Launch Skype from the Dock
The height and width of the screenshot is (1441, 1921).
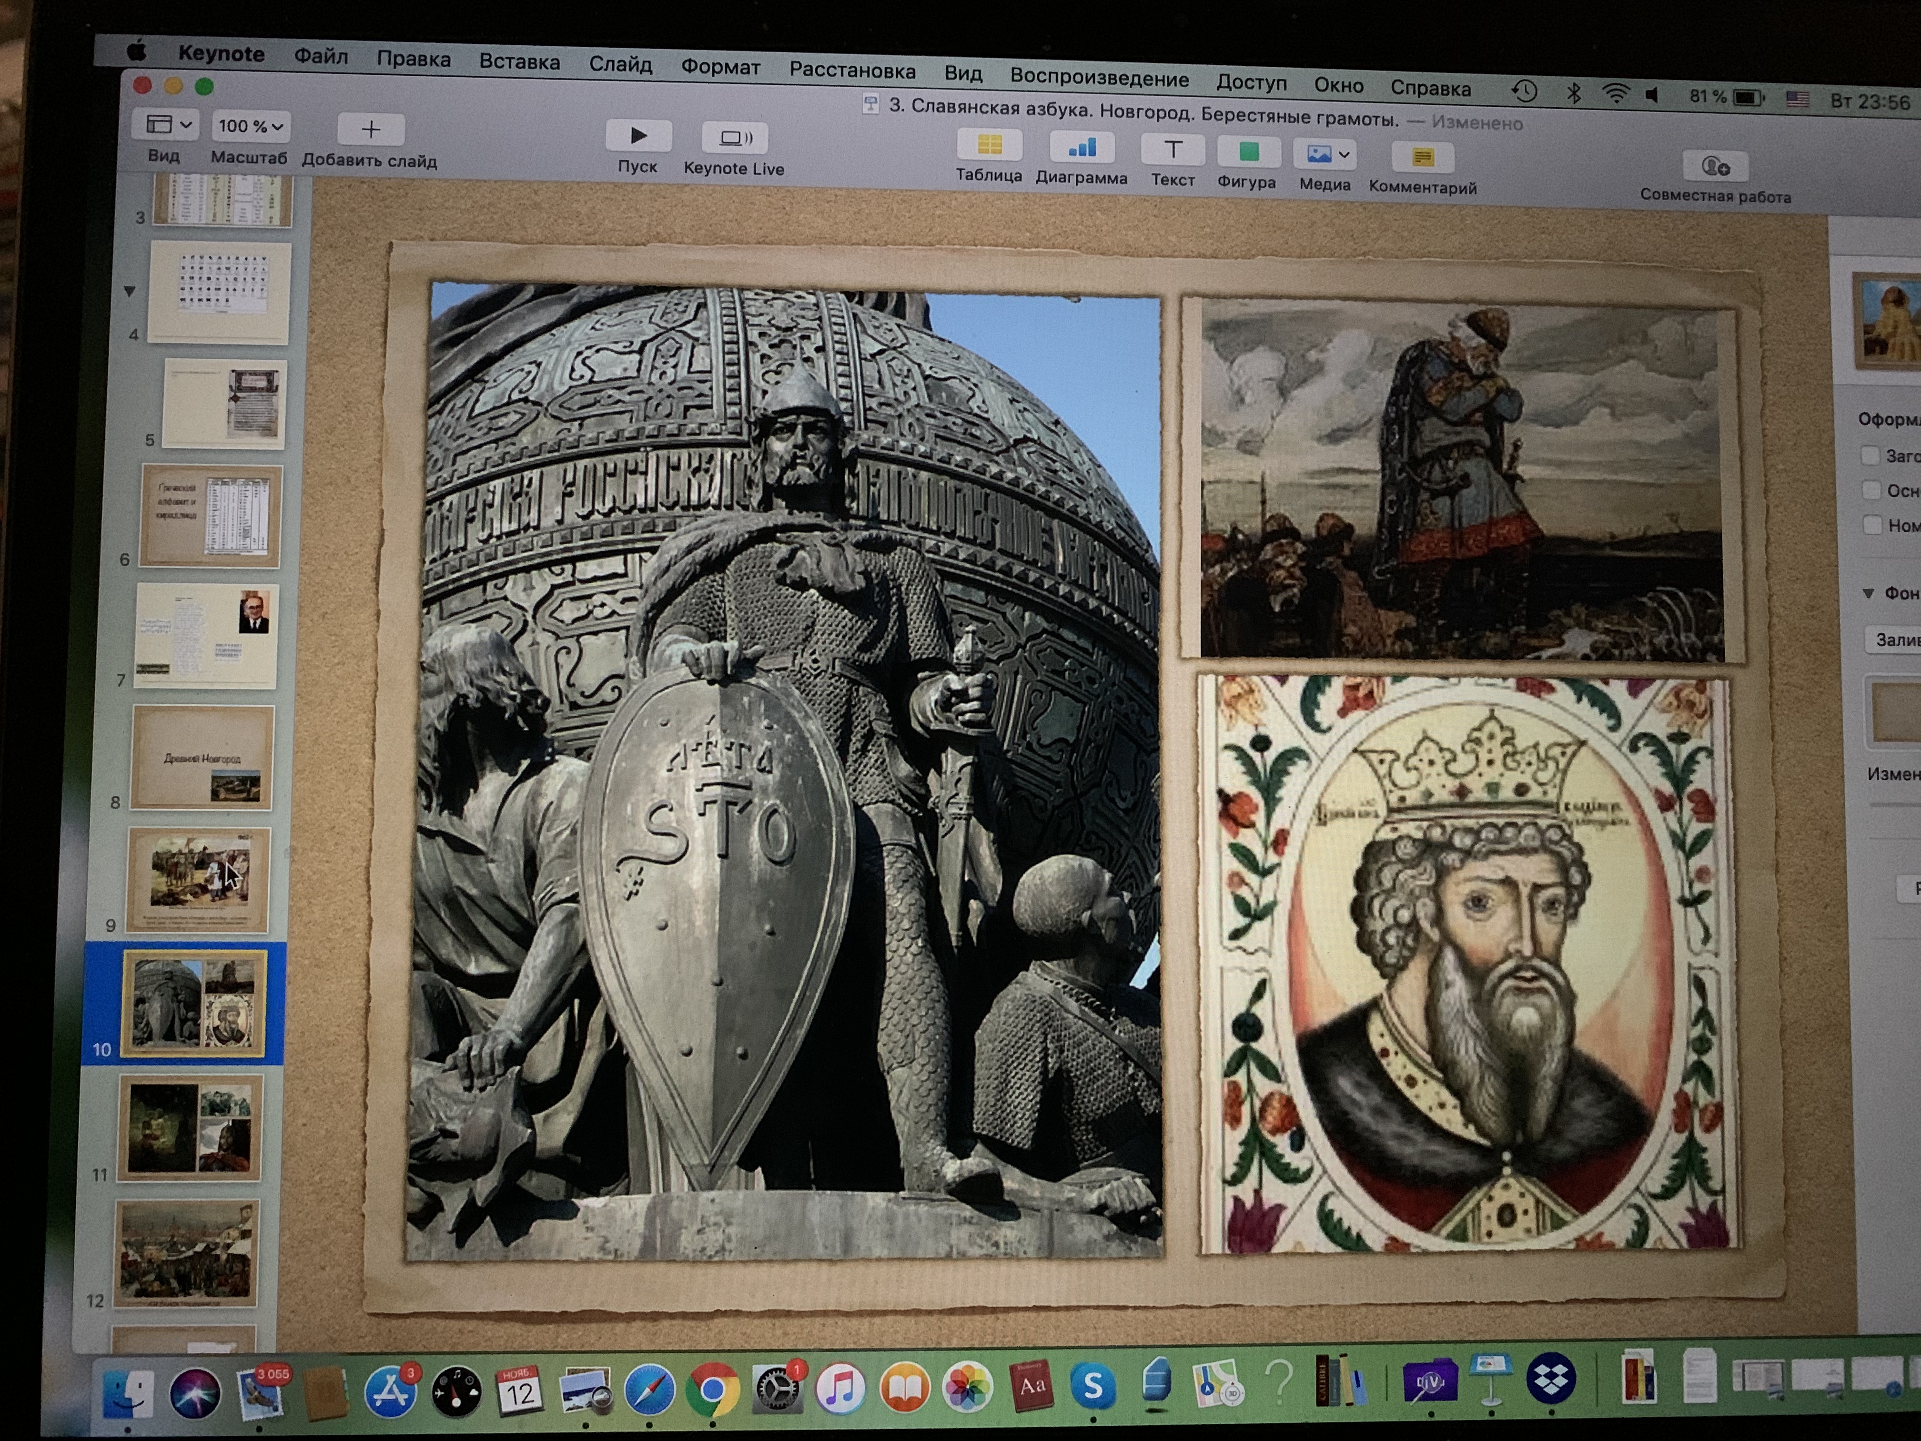[x=1092, y=1385]
